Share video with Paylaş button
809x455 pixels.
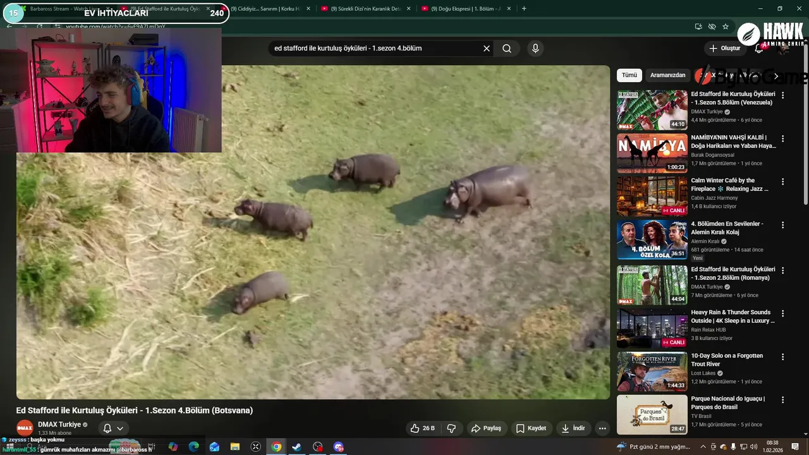(487, 428)
